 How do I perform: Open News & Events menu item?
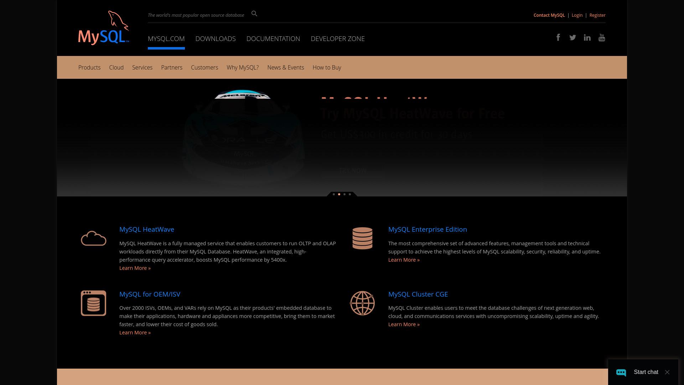[x=286, y=67]
